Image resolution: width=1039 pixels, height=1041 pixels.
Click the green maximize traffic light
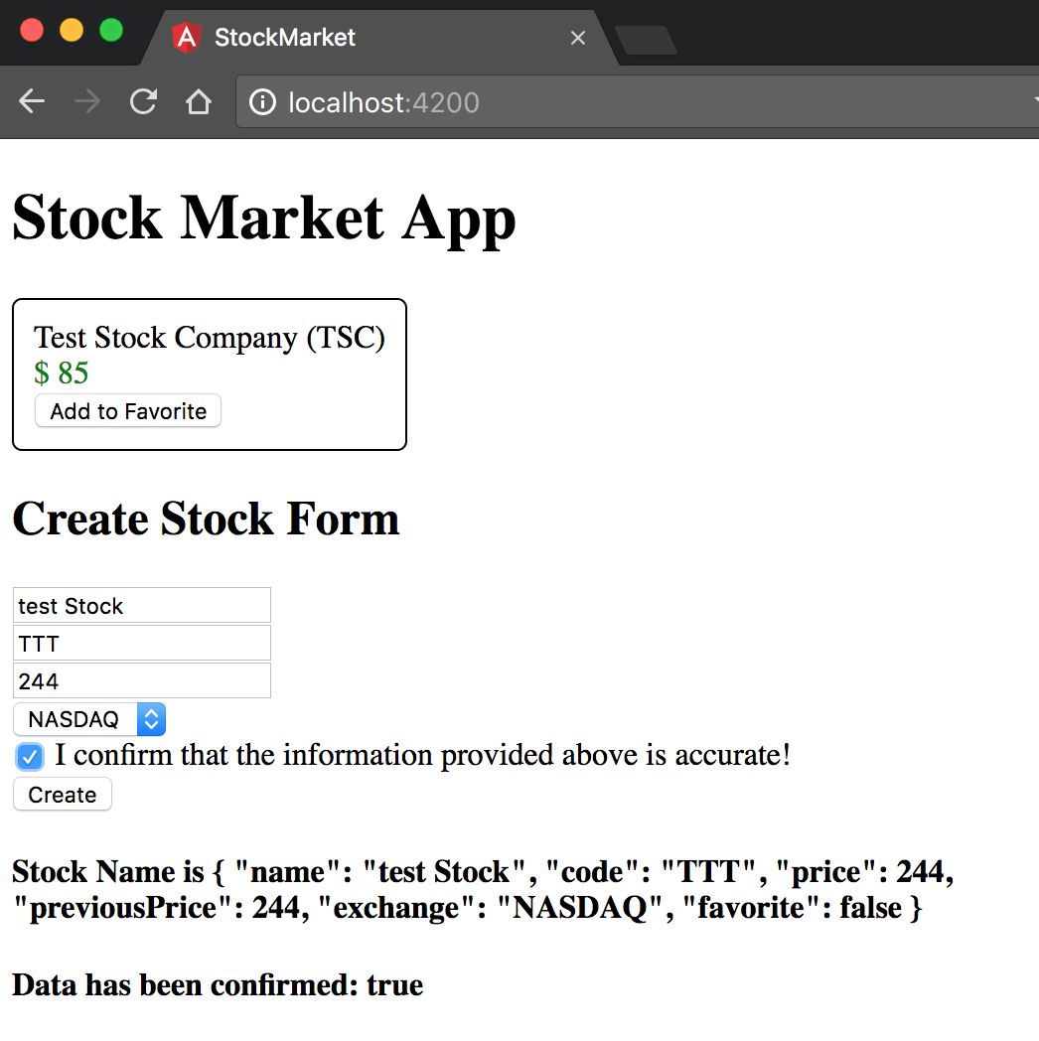[110, 30]
